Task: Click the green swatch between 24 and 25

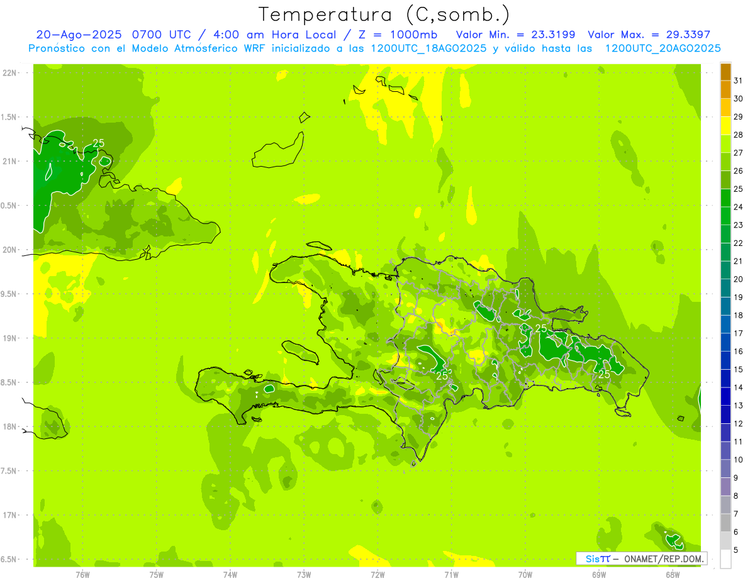Action: 725,198
